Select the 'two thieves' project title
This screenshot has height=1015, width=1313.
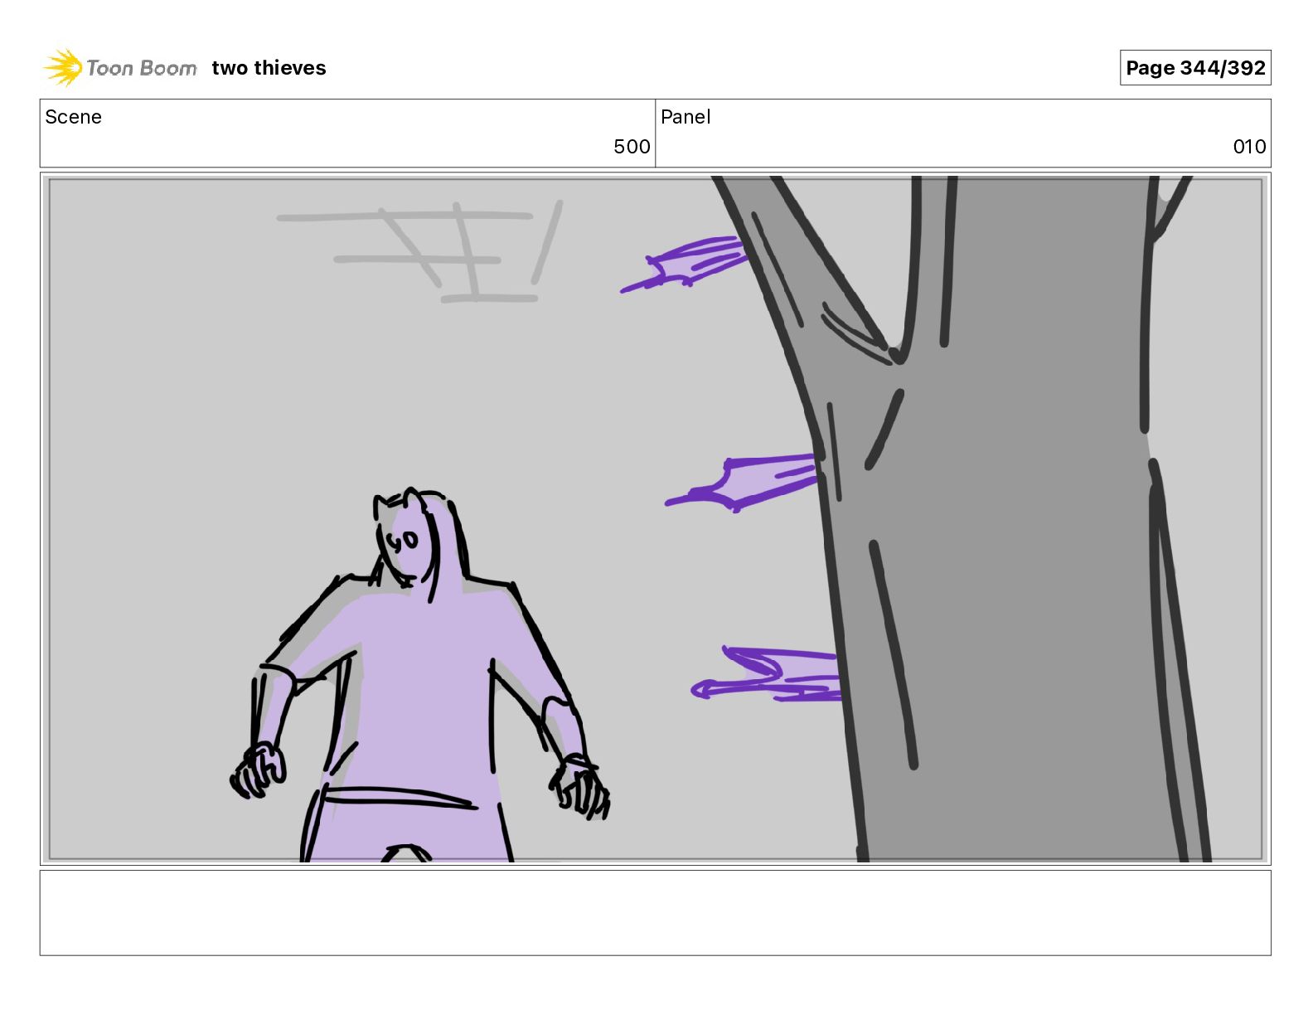[x=269, y=68]
